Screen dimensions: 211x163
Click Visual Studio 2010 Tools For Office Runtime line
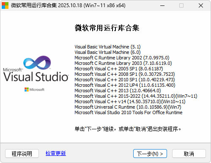click(129, 112)
